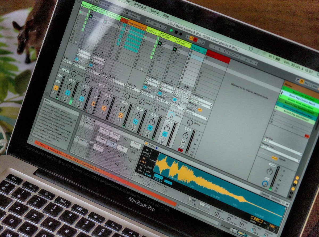Toggle track 2 activator button
Image resolution: width=319 pixels, height=237 pixels.
68,93
